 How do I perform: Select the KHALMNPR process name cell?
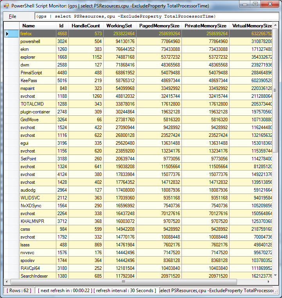(x=38, y=221)
